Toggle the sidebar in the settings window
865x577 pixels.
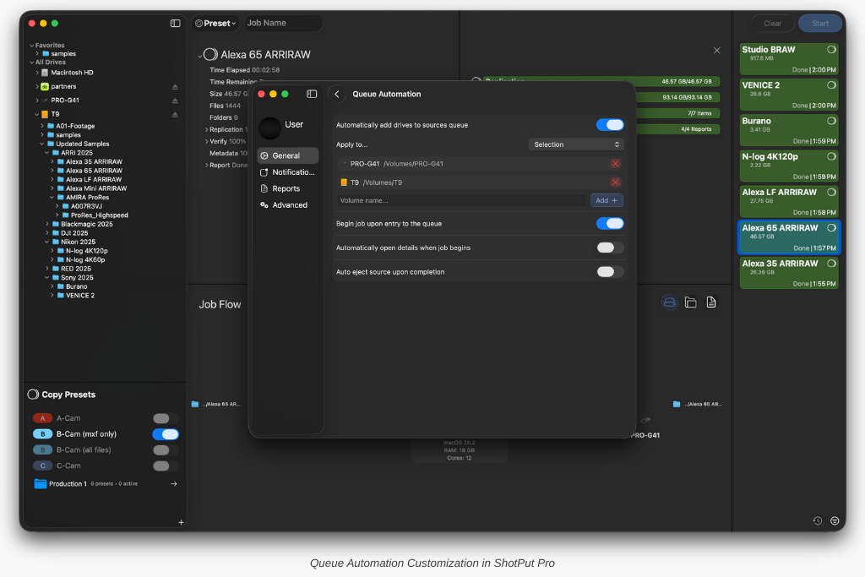(312, 94)
